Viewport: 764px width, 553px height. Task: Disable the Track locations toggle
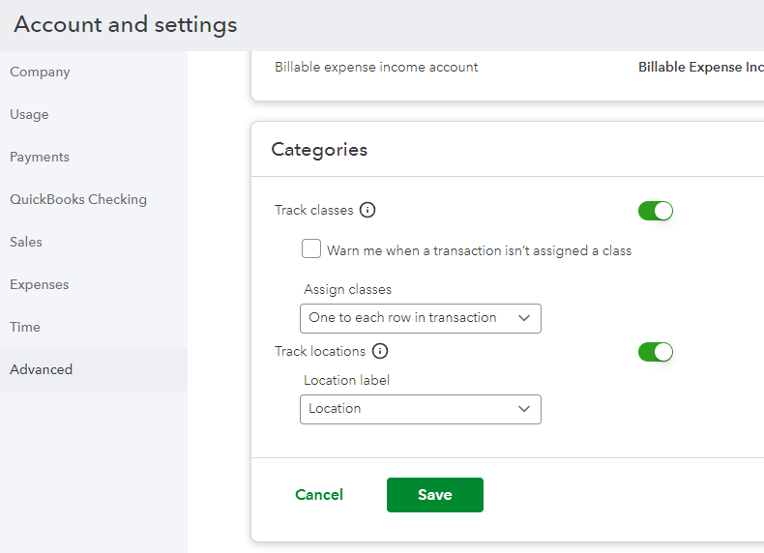[x=655, y=352]
